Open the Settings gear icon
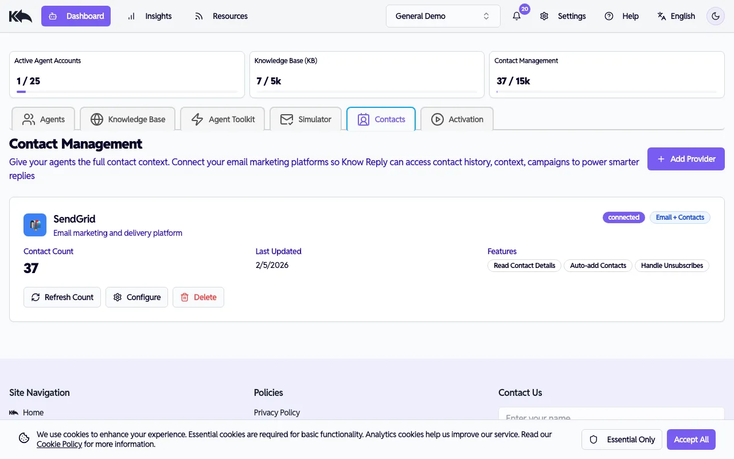This screenshot has height=459, width=734. click(544, 16)
